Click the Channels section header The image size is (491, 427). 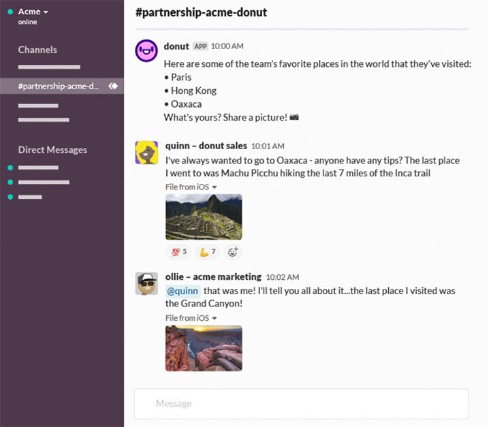37,50
